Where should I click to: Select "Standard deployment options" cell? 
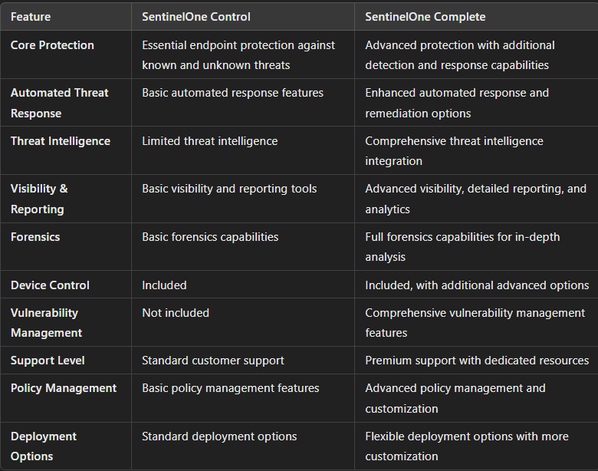point(219,436)
